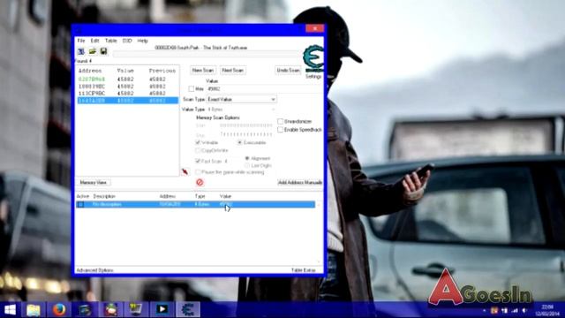Open the Value Type dropdown

(x=241, y=110)
